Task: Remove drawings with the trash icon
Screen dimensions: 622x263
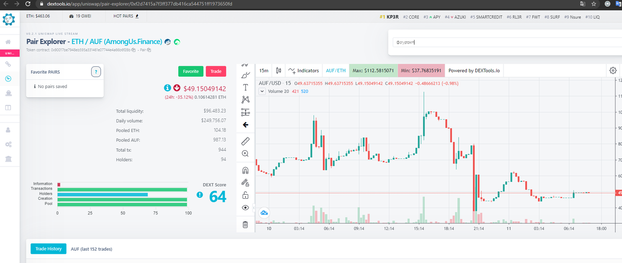Action: point(245,225)
